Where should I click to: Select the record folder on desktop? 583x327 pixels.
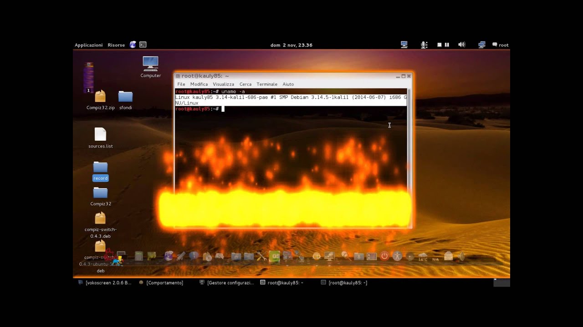click(100, 172)
